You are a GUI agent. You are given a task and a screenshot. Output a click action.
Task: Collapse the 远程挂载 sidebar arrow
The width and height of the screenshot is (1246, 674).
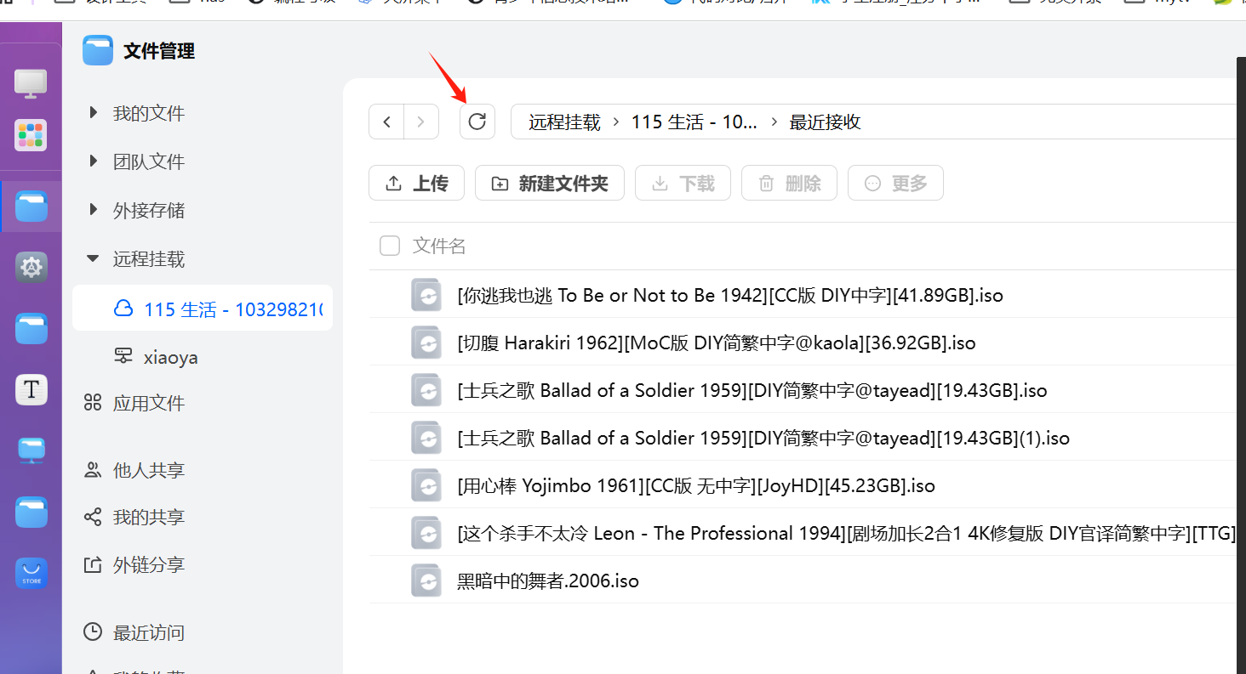[94, 258]
